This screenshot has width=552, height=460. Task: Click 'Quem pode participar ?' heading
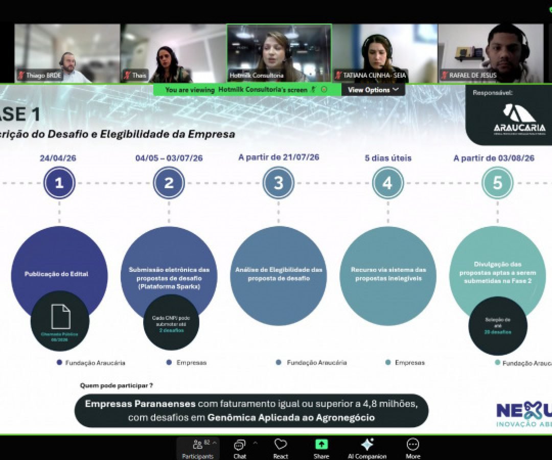coord(117,386)
